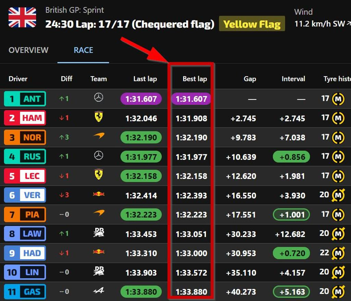Screen dimensions: 351x301
Task: Select driver badge 11 GAS
Action: [25, 292]
